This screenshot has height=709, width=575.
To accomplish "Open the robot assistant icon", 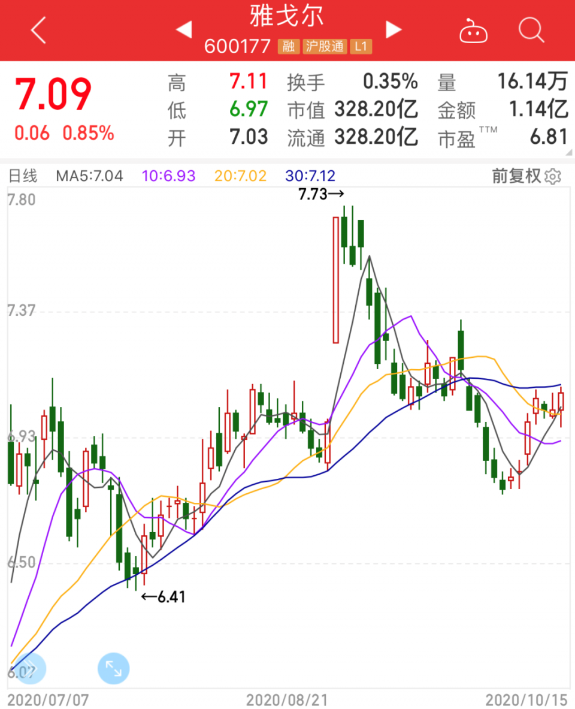I will (473, 31).
